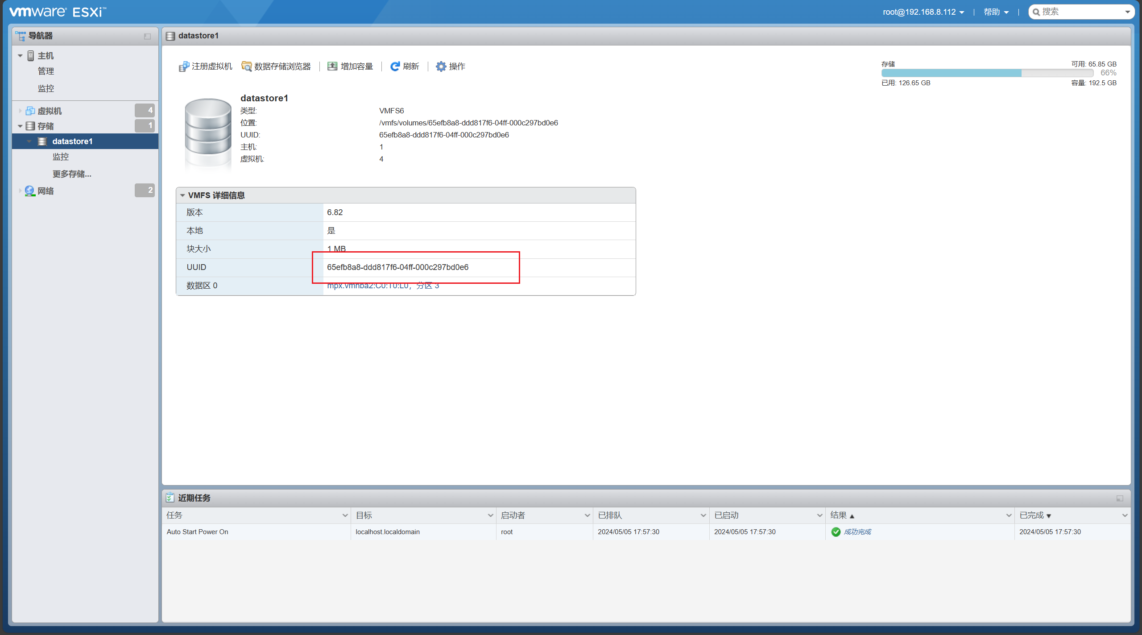Collapse the VMFS details (VMFS 详细信息) section

[182, 195]
